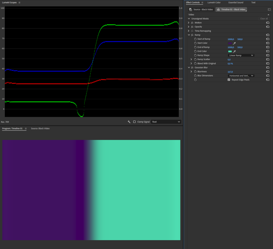Open the Essential Sound tab

(236, 2)
